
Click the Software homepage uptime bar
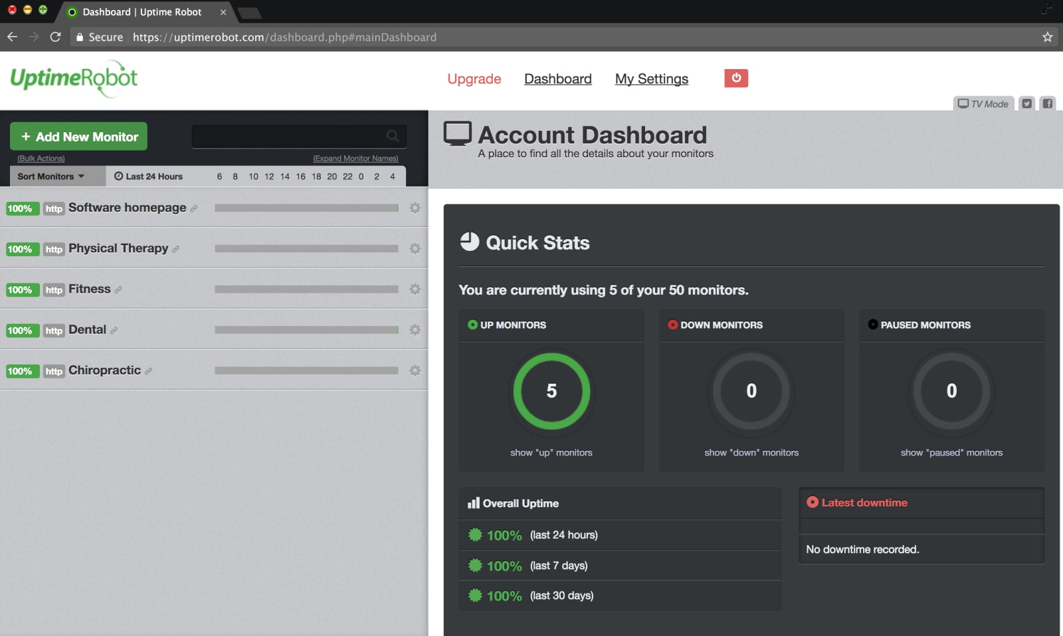(306, 208)
